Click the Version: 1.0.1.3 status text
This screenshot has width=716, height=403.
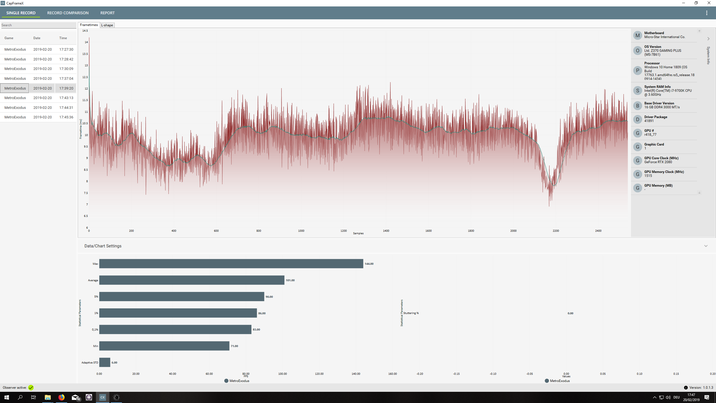(x=701, y=388)
